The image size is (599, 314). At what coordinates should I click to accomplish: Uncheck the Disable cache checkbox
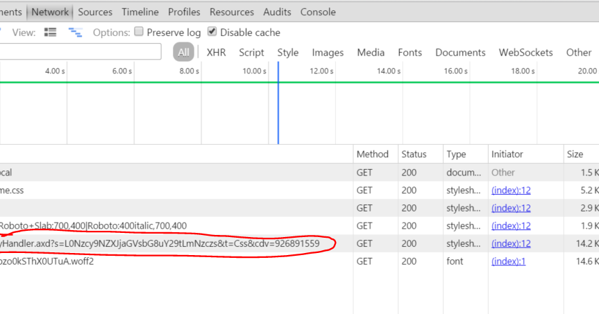tap(212, 32)
